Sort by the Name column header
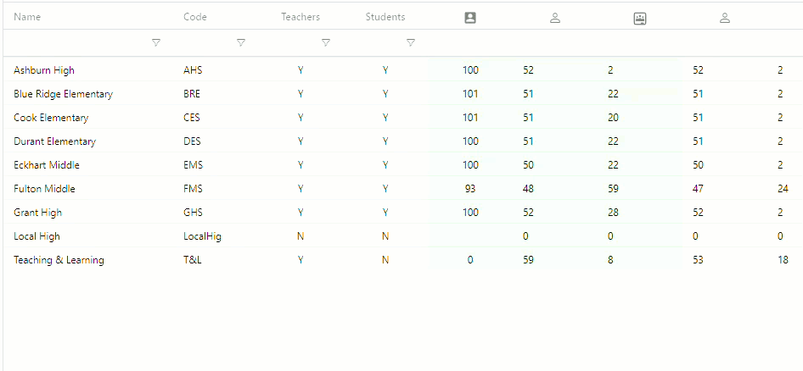803x371 pixels. click(27, 17)
